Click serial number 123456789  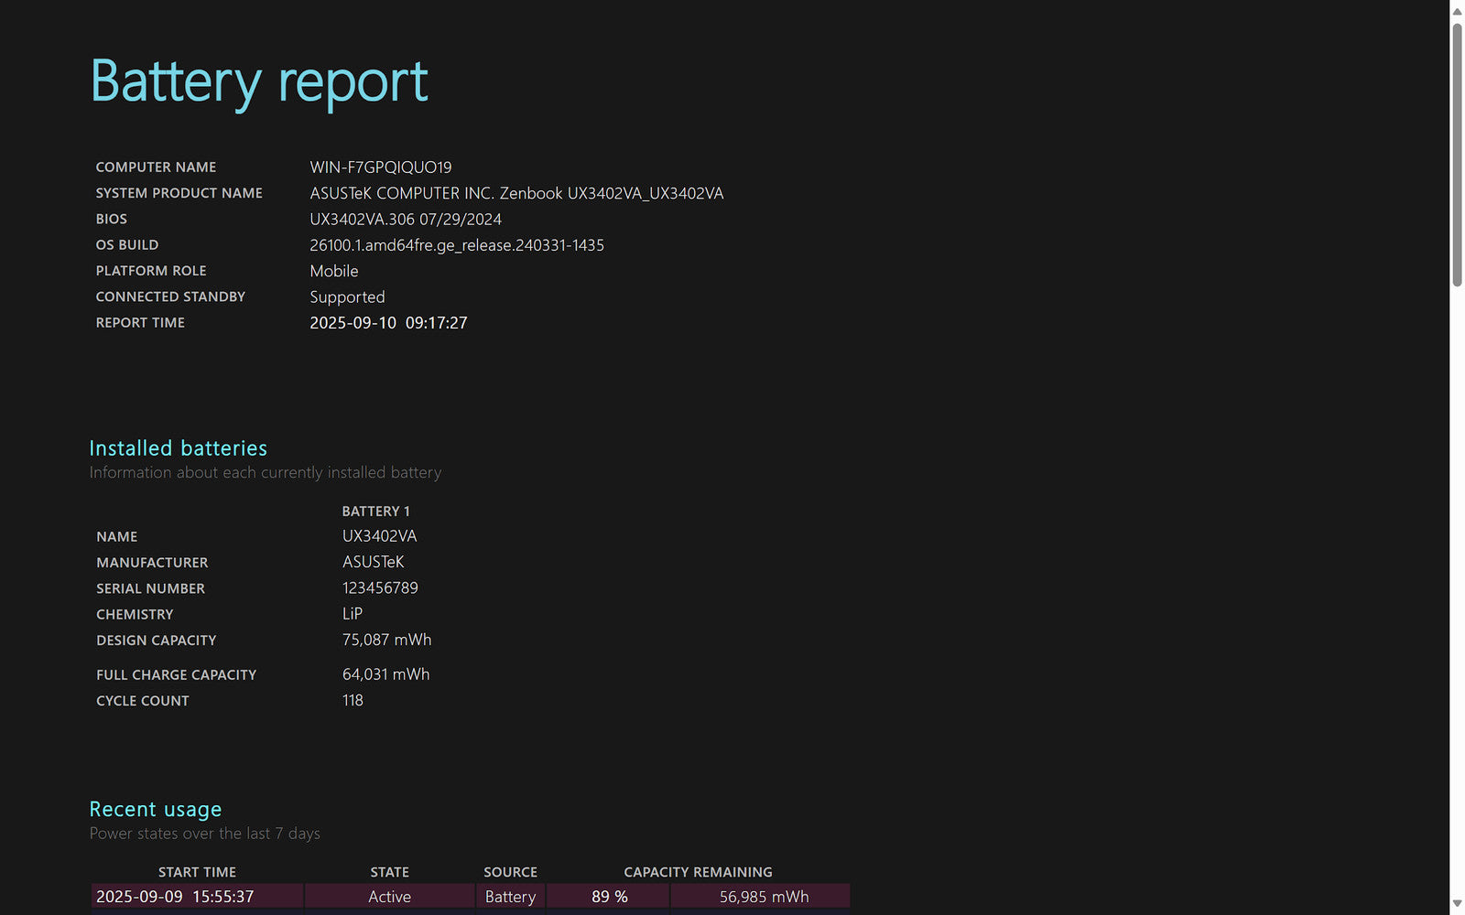pyautogui.click(x=380, y=588)
